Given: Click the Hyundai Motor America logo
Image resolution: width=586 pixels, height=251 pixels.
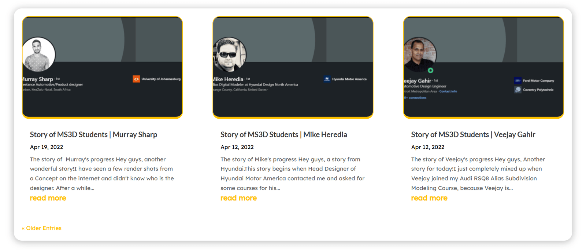Looking at the screenshot, I should click(327, 78).
